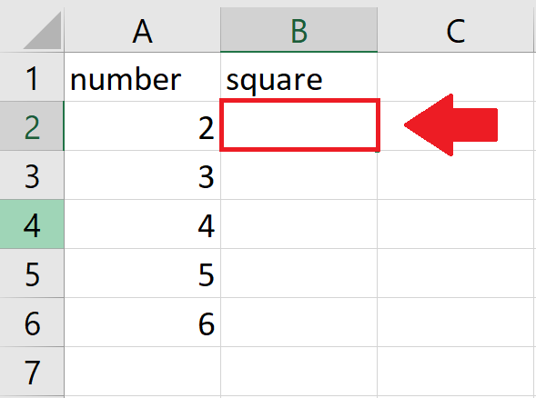Click the cell containing 'number'
This screenshot has width=536, height=398.
(142, 77)
